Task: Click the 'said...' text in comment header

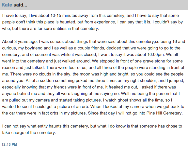Action: click(20, 5)
